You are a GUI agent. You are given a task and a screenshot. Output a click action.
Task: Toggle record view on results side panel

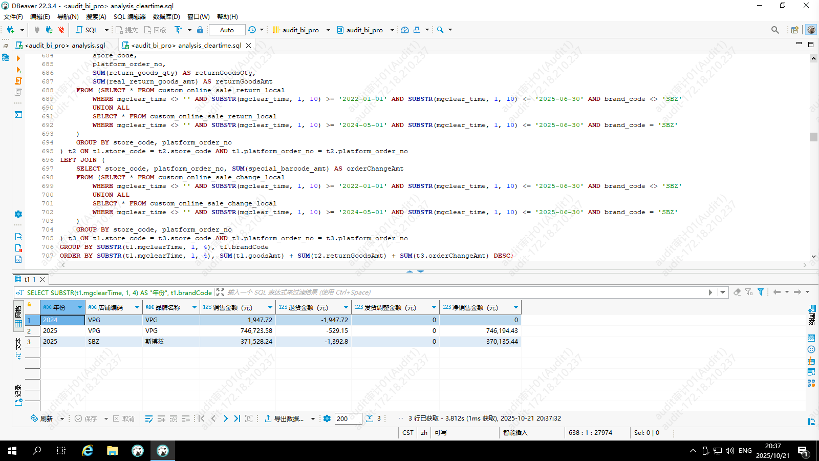[x=18, y=395]
